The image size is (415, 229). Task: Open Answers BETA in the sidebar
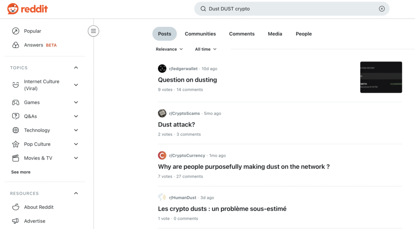(x=40, y=45)
